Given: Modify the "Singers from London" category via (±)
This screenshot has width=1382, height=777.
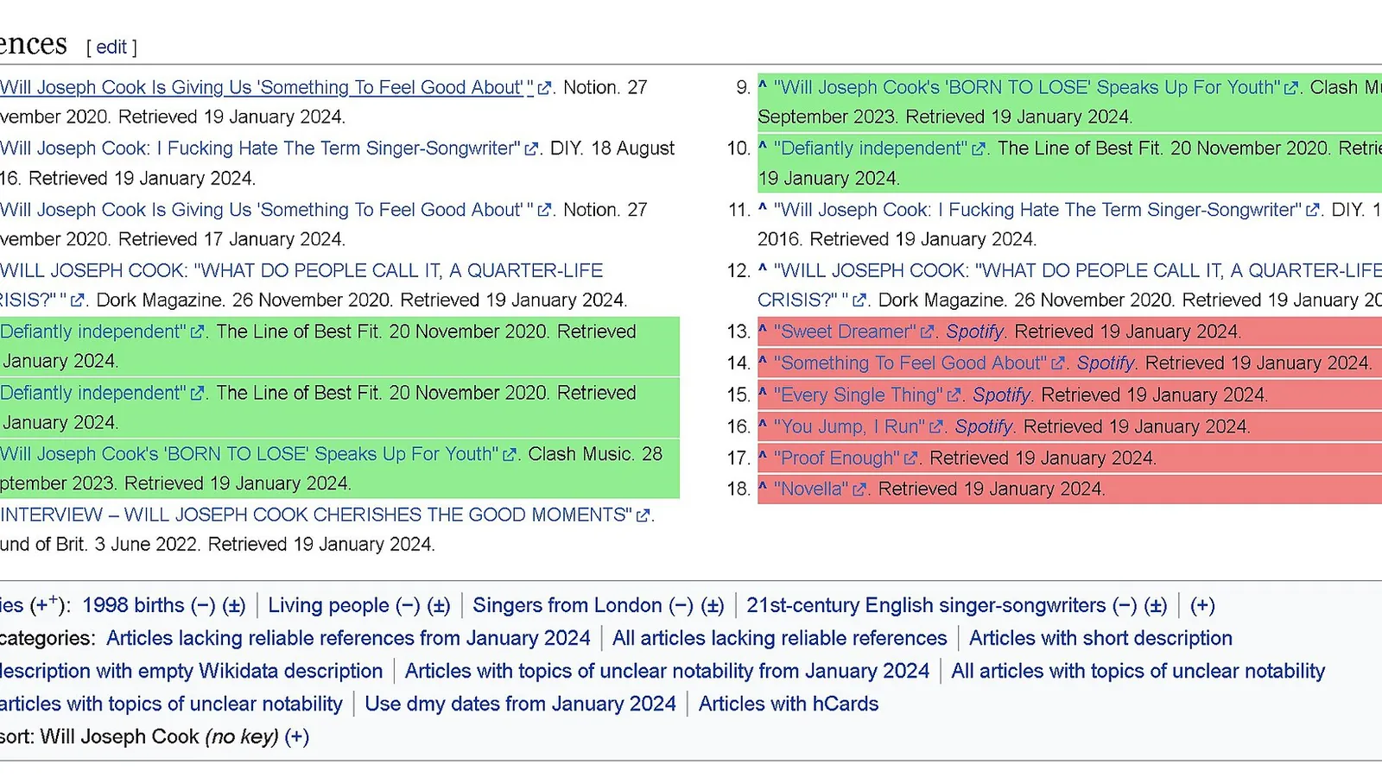Looking at the screenshot, I should pos(713,605).
